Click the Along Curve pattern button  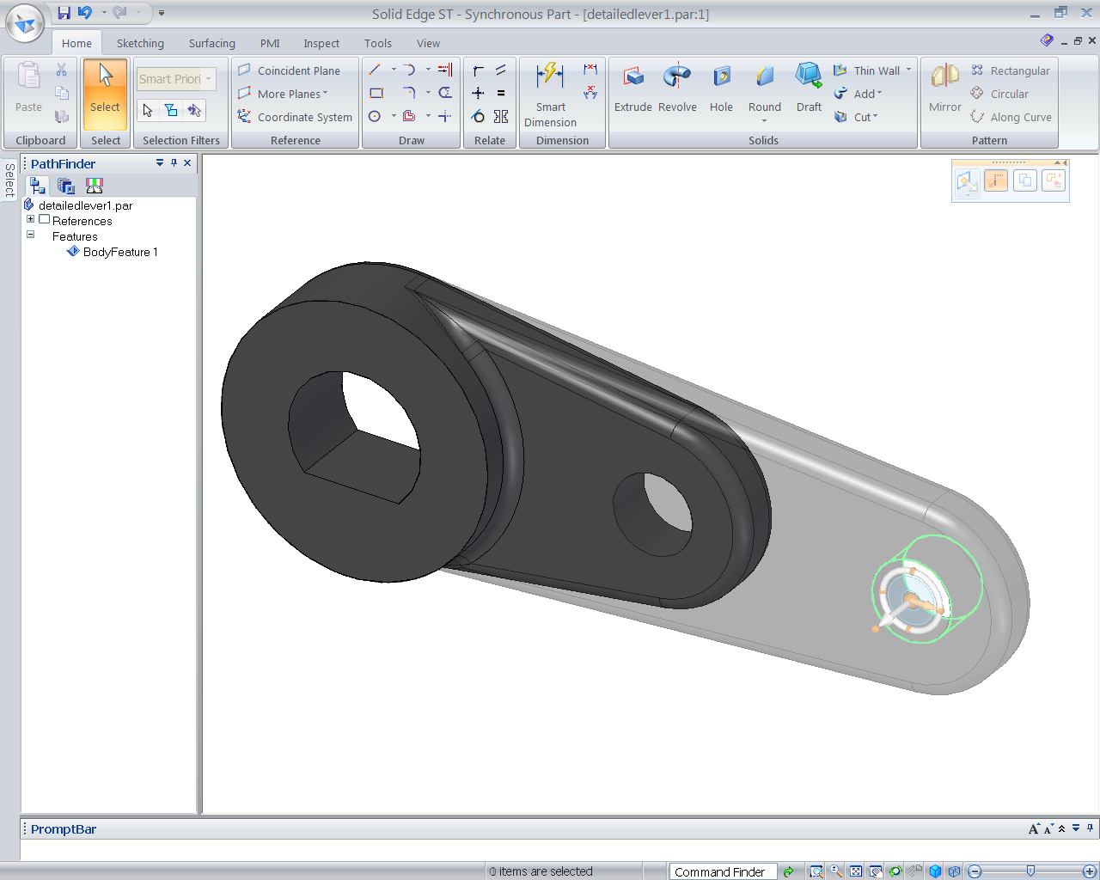1011,117
